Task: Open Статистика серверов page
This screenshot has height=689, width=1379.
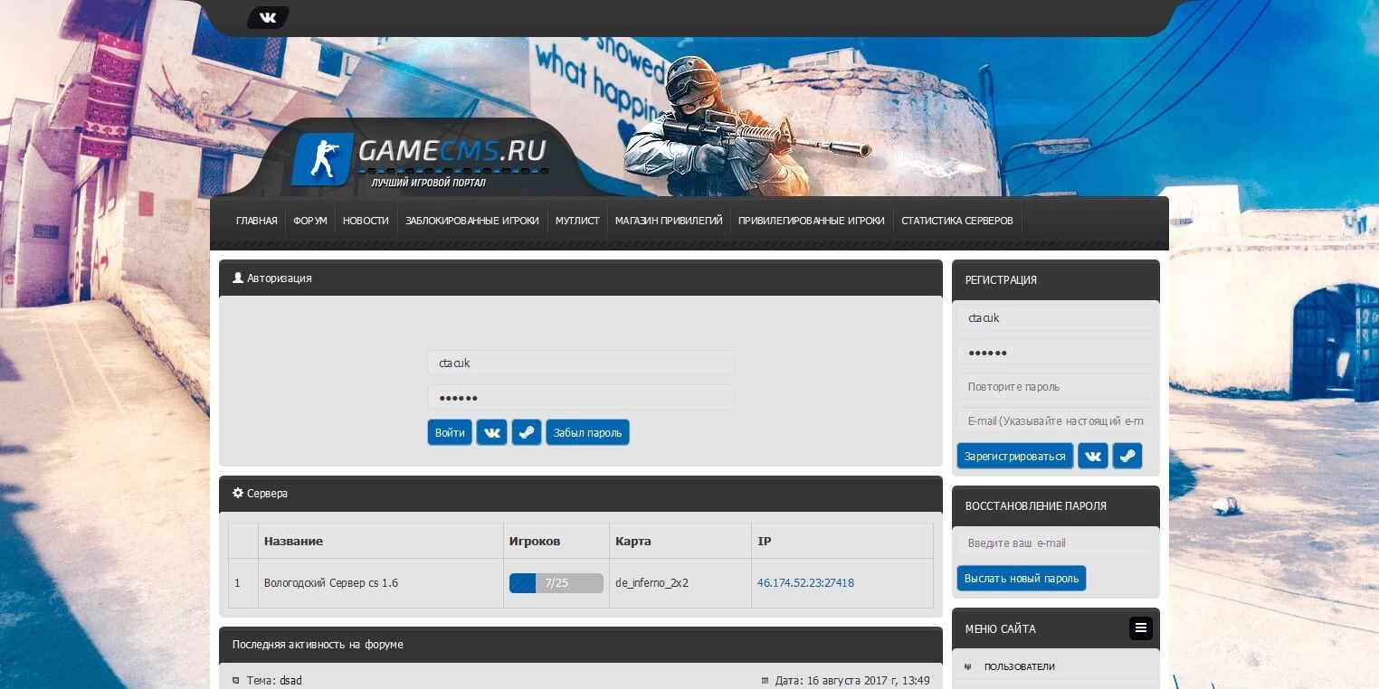Action: 957,221
